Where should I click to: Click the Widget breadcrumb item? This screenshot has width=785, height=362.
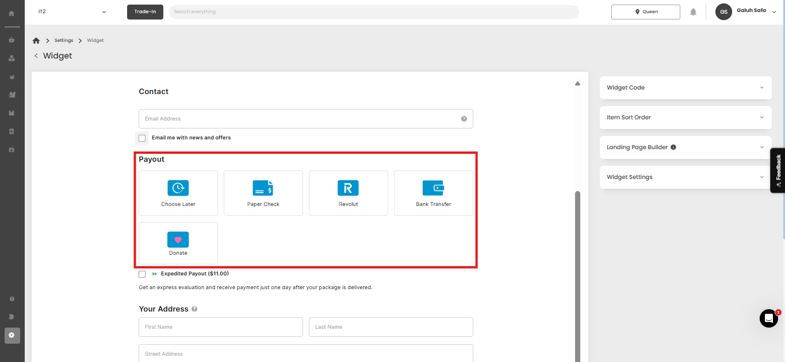click(95, 41)
